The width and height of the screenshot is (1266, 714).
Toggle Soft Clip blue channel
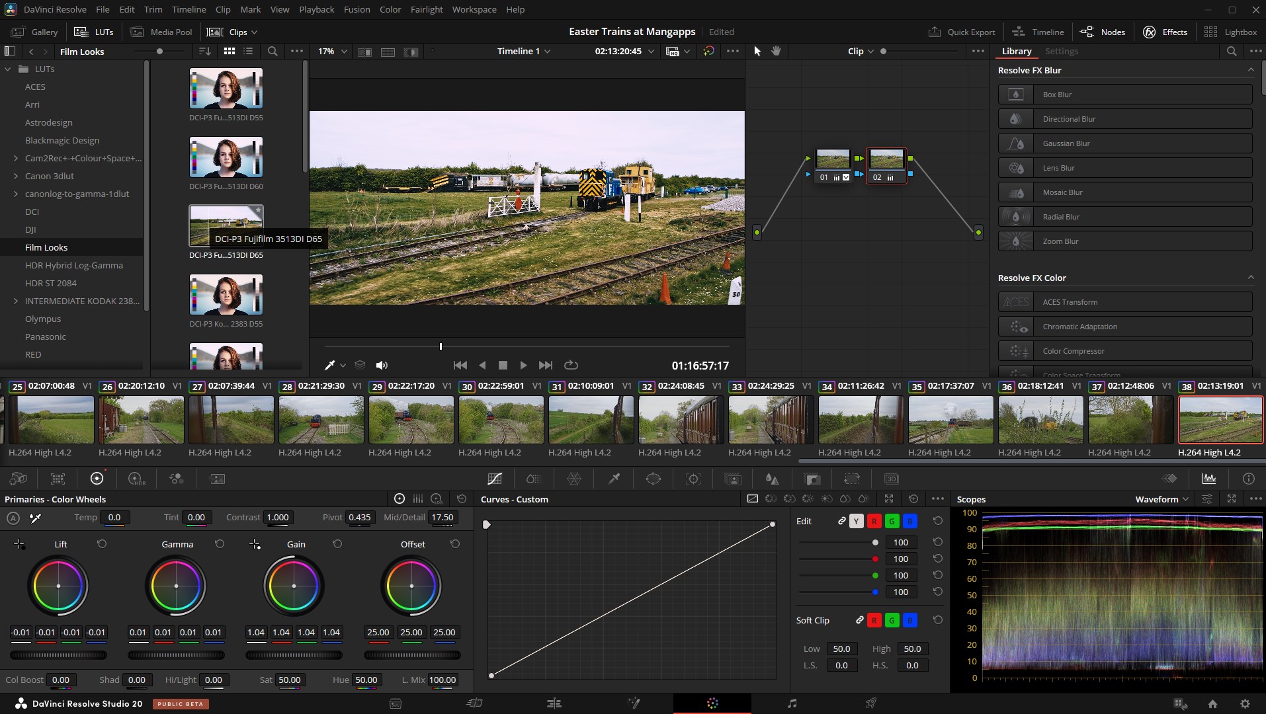(x=909, y=620)
